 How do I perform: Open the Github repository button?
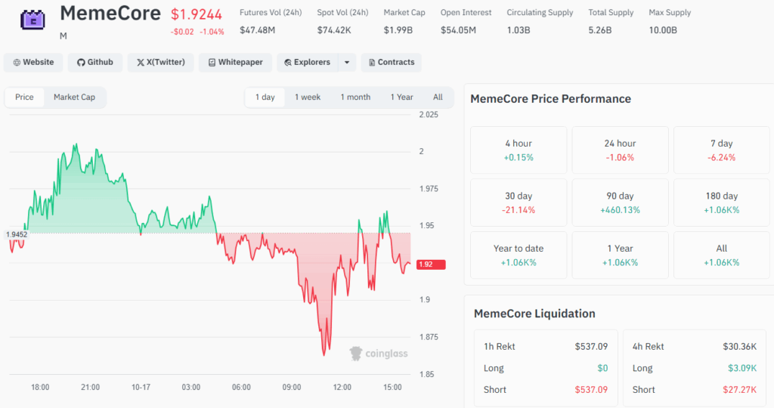coord(95,62)
